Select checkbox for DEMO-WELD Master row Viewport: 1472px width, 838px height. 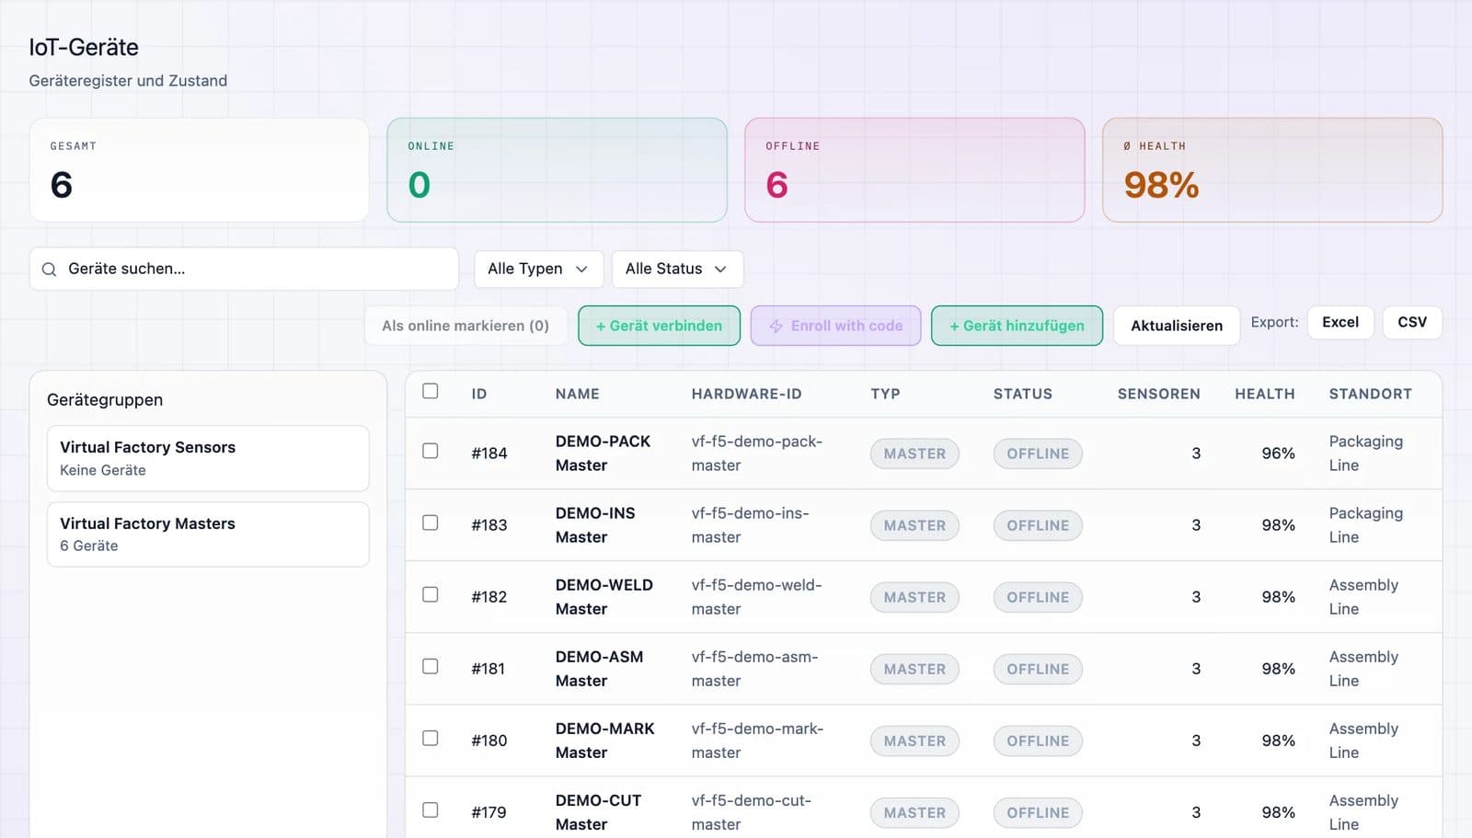click(x=430, y=594)
